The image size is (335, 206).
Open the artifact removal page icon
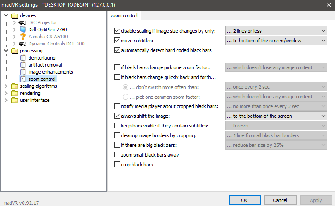tap(23, 65)
